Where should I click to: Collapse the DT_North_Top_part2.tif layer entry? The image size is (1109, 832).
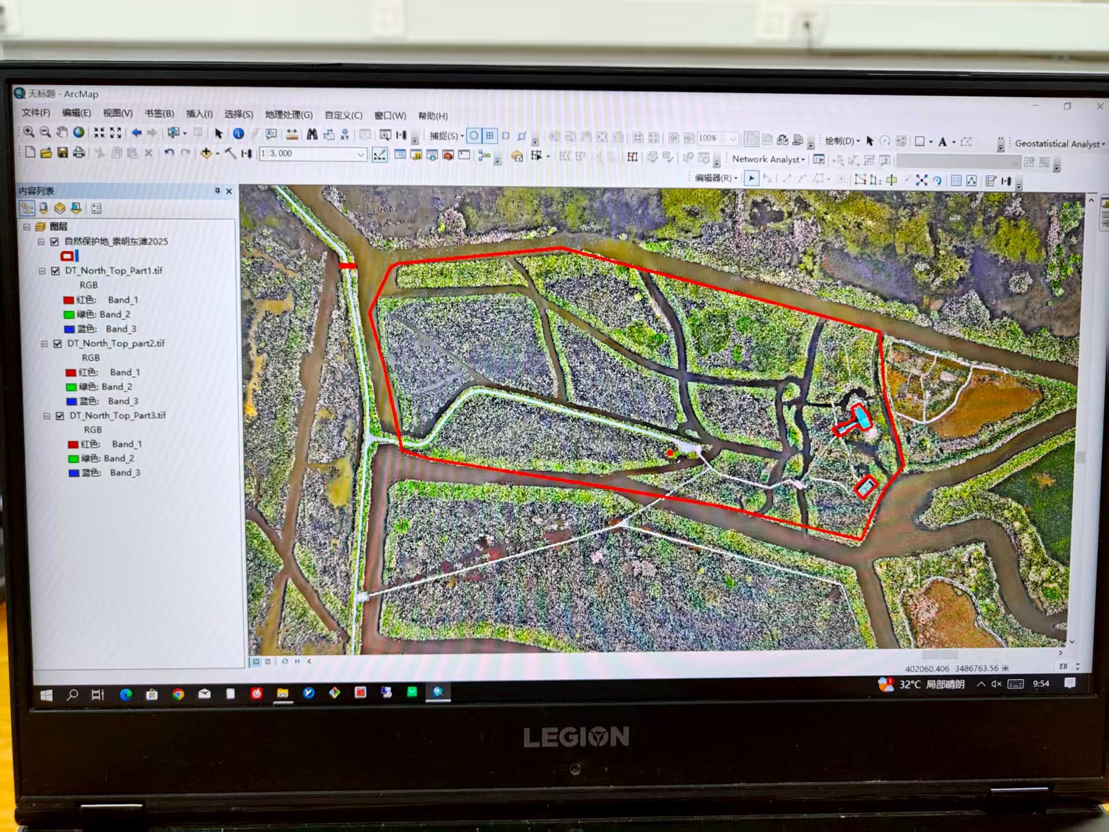[44, 343]
